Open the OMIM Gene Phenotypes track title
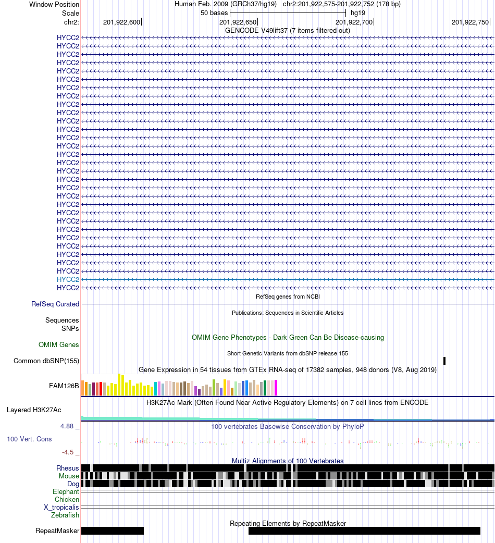Viewport: 495px width, 543px height. (288, 337)
